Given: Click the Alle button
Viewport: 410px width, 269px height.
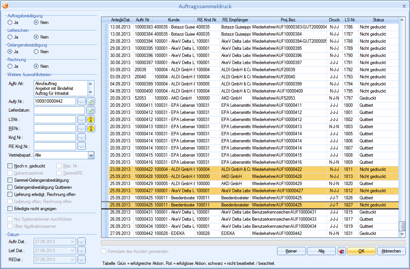Looking at the screenshot, I should pos(321,251).
